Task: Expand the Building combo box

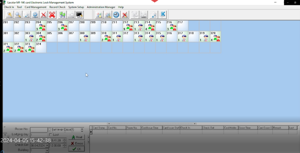Action: pyautogui.click(x=47, y=151)
